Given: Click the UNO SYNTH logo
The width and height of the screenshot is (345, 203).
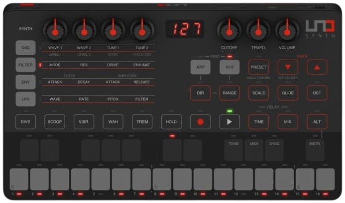Looking at the screenshot, I should point(320,29).
